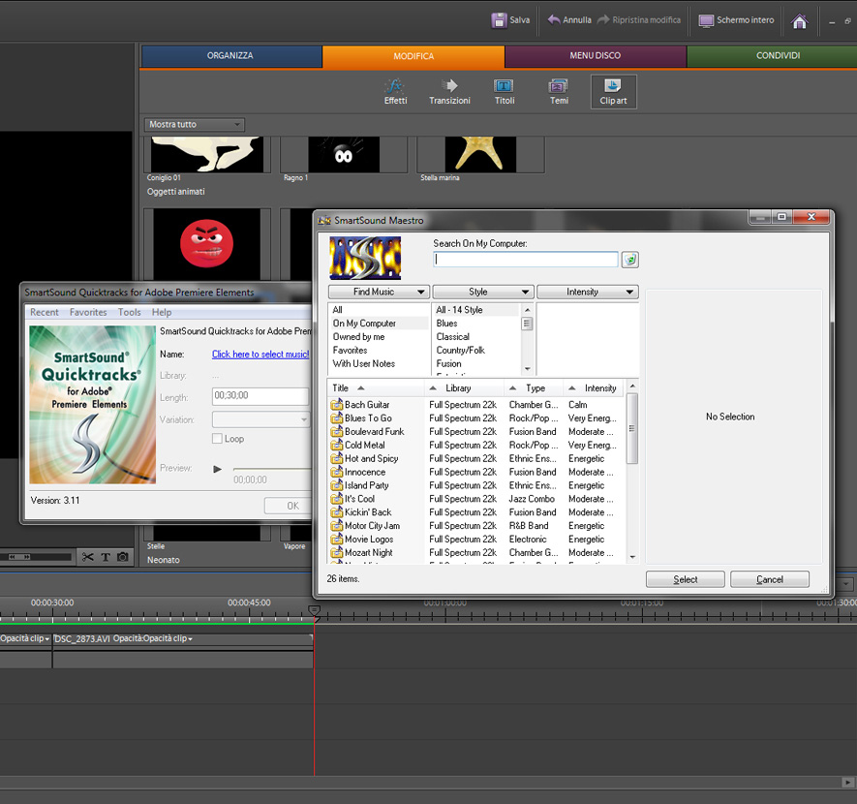The image size is (857, 804).
Task: Click the folder icon beside Cold Metal
Action: pyautogui.click(x=336, y=445)
